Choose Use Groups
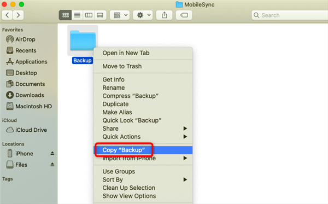The image size is (328, 204). pyautogui.click(x=143, y=172)
